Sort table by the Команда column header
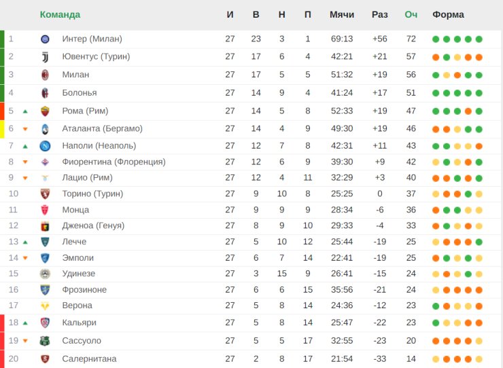 60,15
